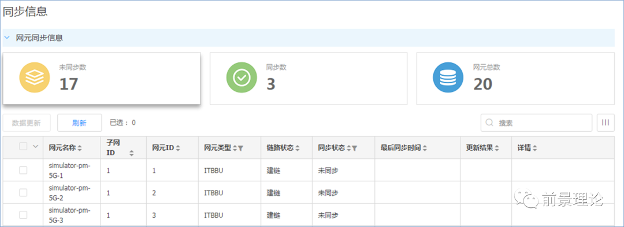
Task: Check the box for simulator-pm-5G-2
Action: [24, 192]
